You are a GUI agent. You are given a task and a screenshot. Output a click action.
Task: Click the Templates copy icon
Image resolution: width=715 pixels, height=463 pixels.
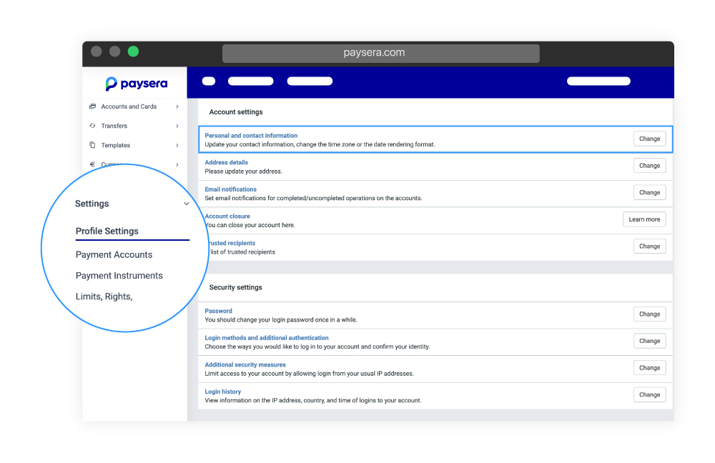pyautogui.click(x=92, y=145)
